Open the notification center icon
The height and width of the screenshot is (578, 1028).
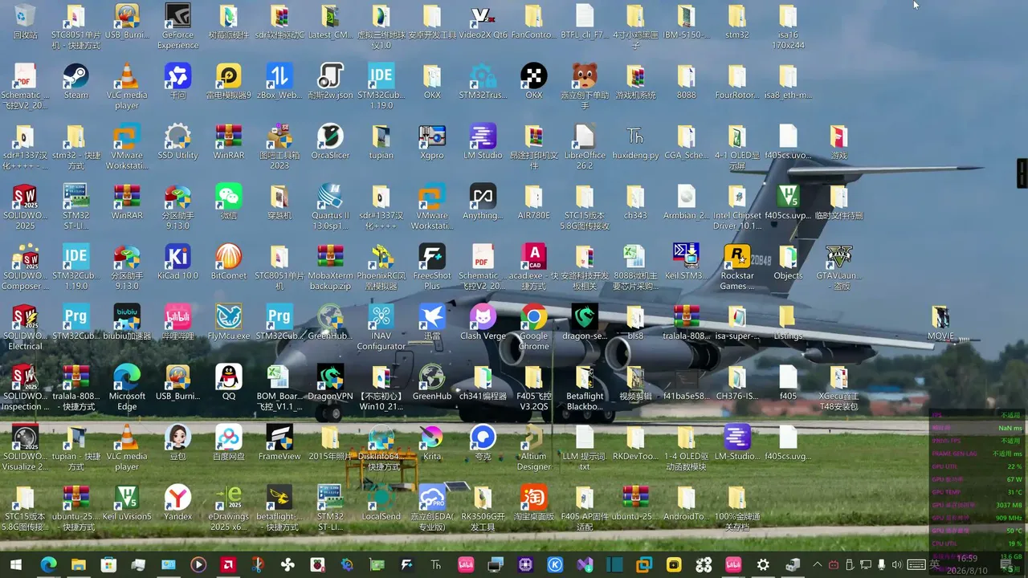point(1005,564)
